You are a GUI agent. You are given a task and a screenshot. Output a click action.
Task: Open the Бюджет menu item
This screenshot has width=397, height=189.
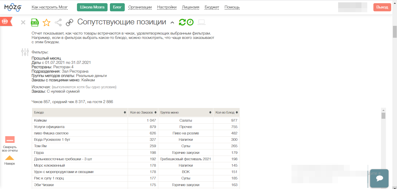(x=212, y=7)
